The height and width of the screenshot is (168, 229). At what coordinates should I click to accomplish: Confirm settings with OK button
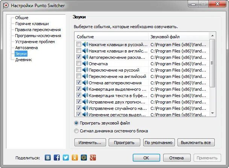click(x=146, y=158)
